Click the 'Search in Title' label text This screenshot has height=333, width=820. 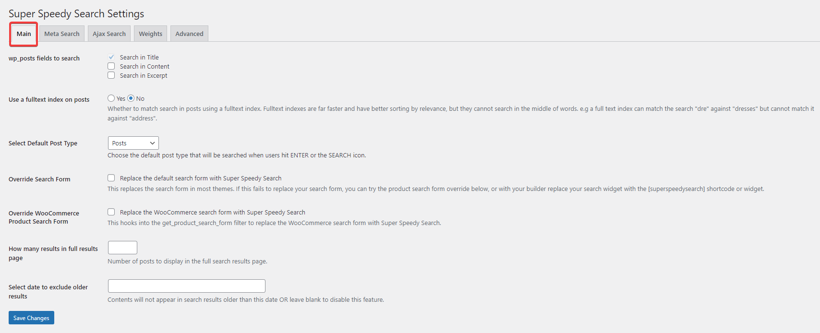click(x=138, y=57)
